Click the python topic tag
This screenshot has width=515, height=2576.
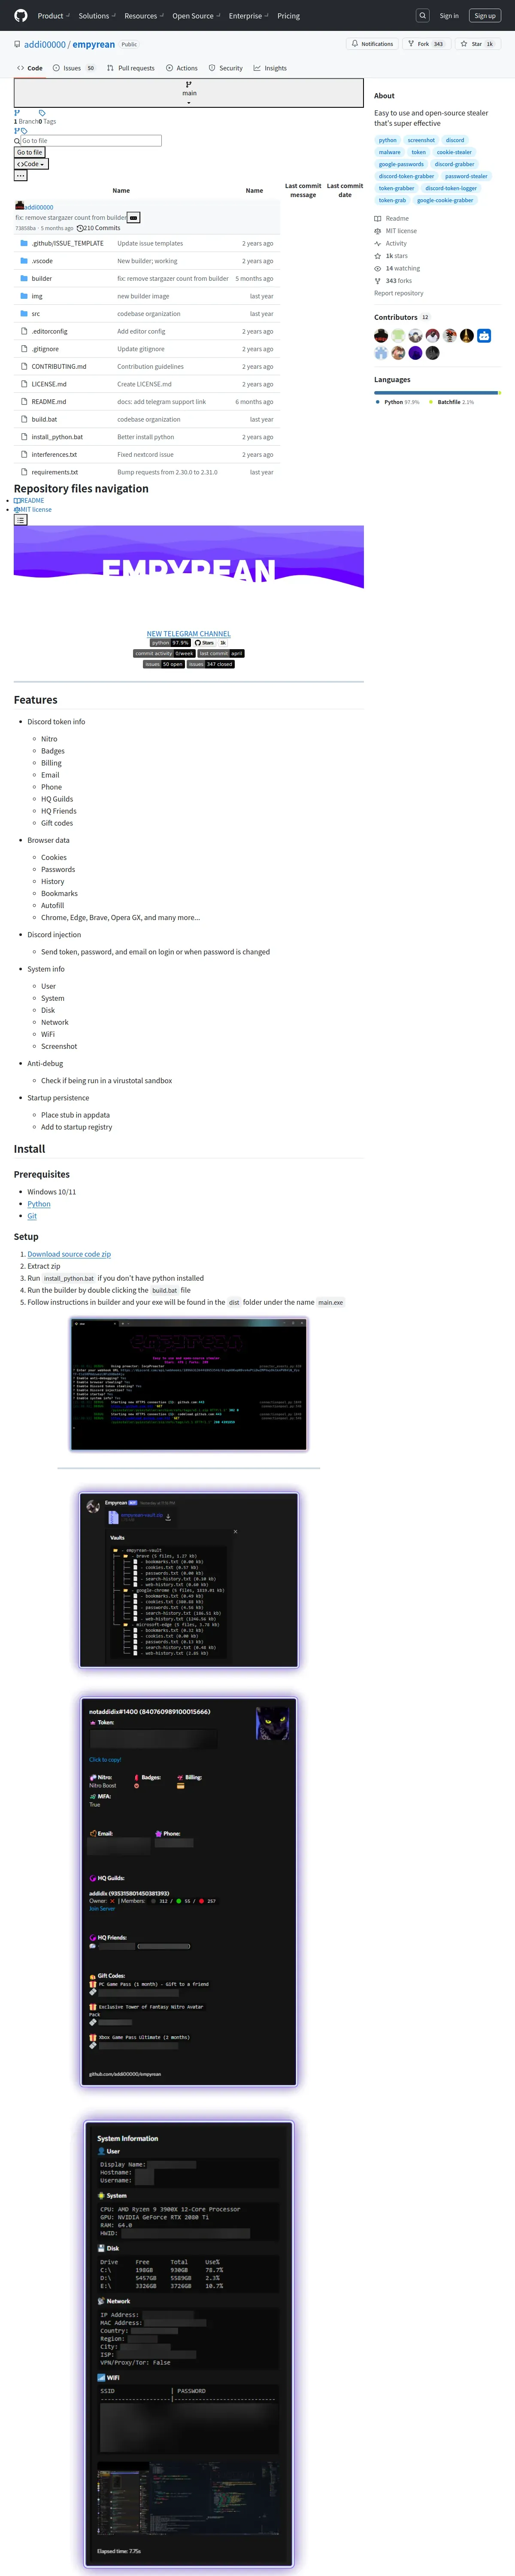click(388, 140)
